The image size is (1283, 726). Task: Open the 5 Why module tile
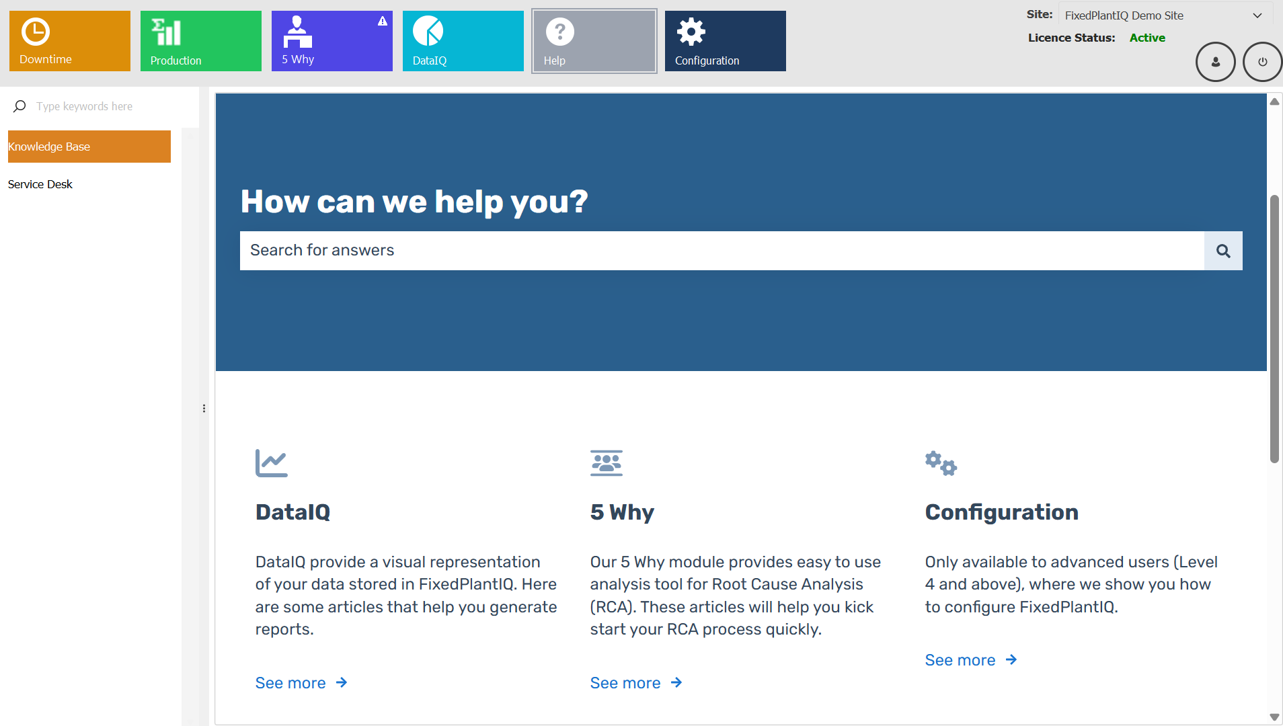coord(332,41)
